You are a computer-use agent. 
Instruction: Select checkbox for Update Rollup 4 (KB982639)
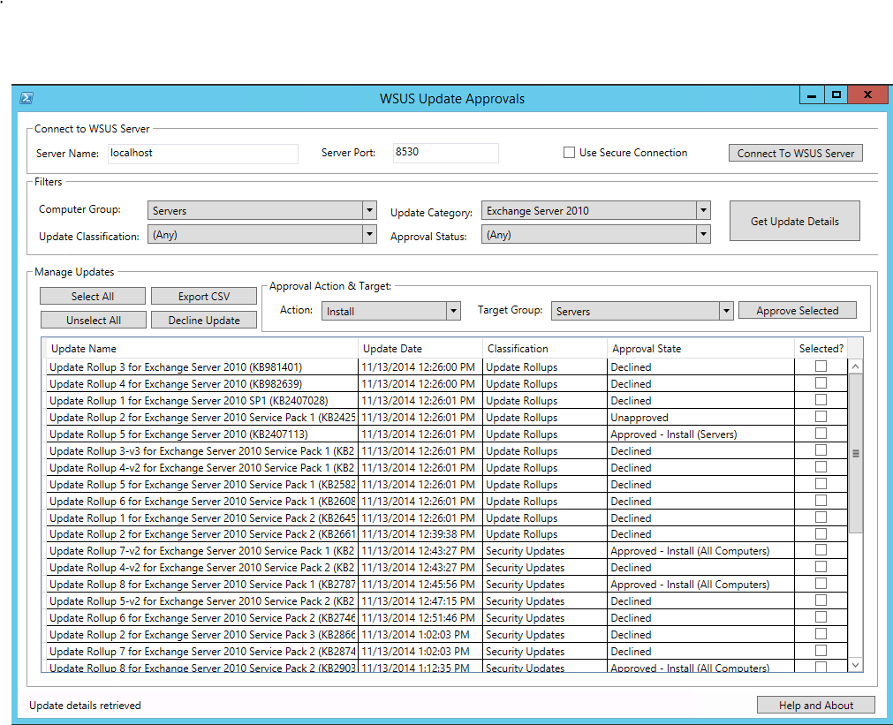(x=821, y=383)
